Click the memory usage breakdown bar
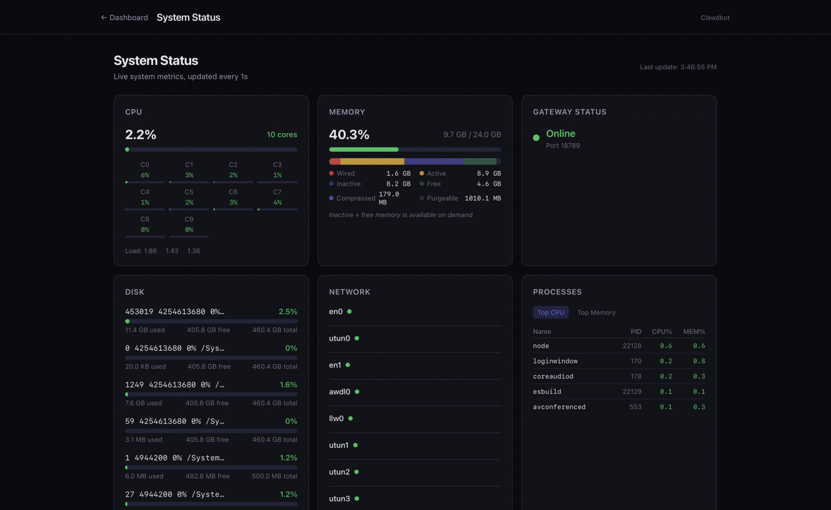 (x=415, y=161)
